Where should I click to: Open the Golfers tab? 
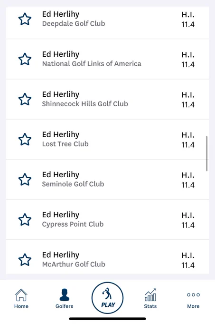tap(65, 299)
